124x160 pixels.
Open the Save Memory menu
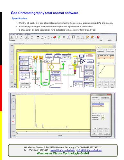(27, 34)
